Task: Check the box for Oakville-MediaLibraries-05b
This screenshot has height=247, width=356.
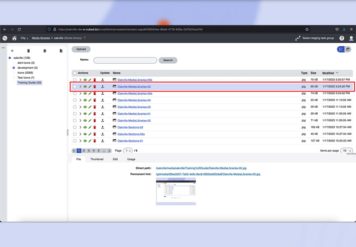Action: (x=75, y=80)
